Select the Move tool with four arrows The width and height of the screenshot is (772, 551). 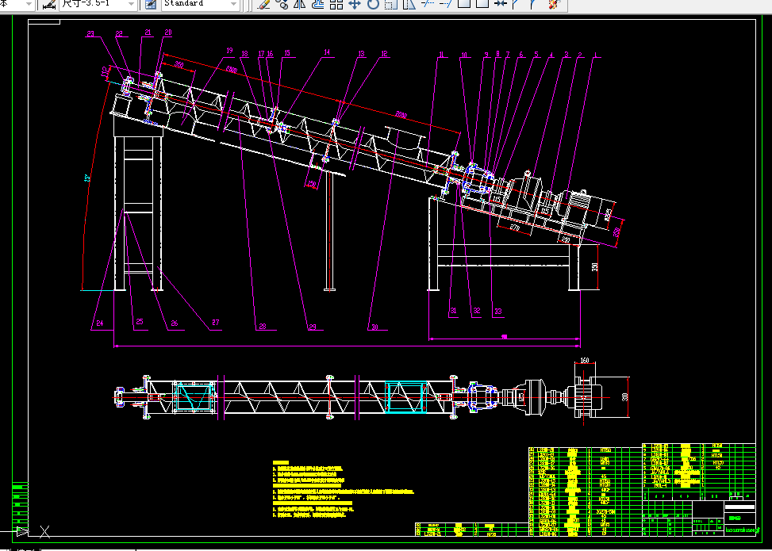[x=355, y=5]
